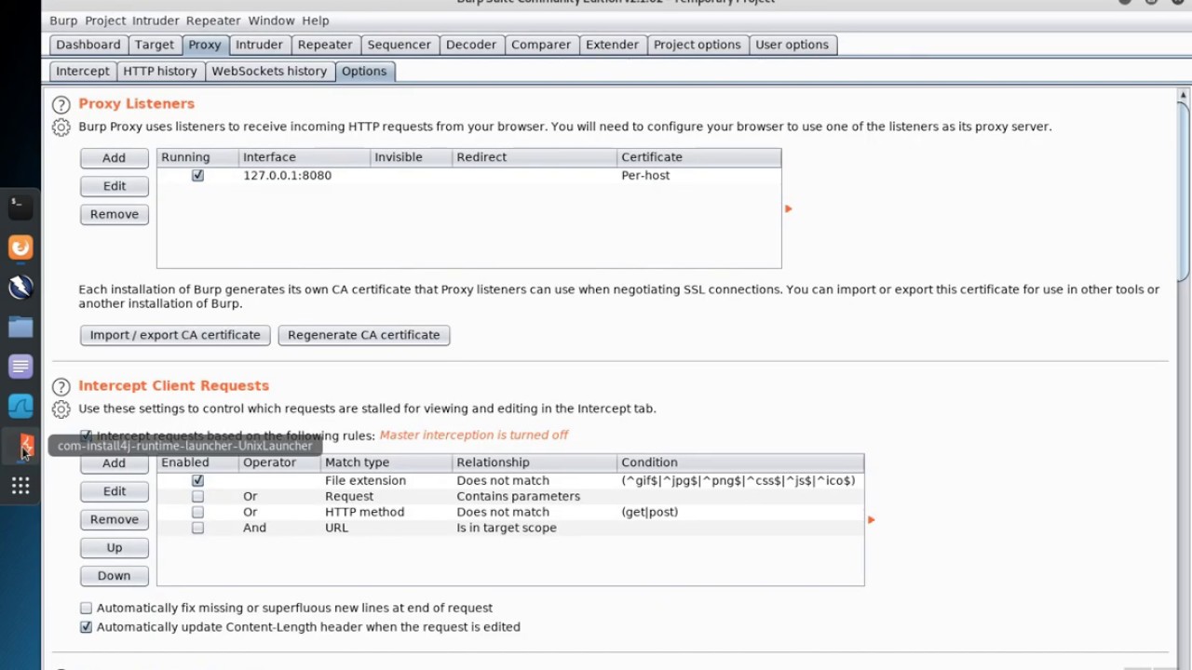Open OWASP ZAP lightning icon in dock
The height and width of the screenshot is (670, 1192).
(x=20, y=287)
